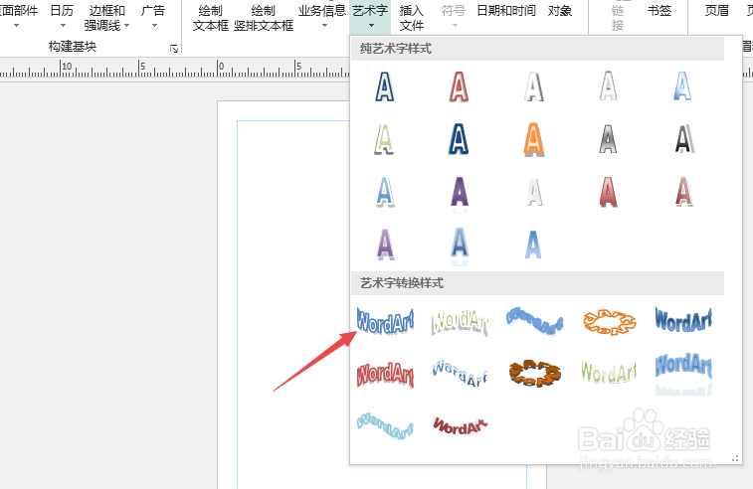Apply the light cyan wavy WordArt transform
The height and width of the screenshot is (489, 753).
(x=385, y=425)
